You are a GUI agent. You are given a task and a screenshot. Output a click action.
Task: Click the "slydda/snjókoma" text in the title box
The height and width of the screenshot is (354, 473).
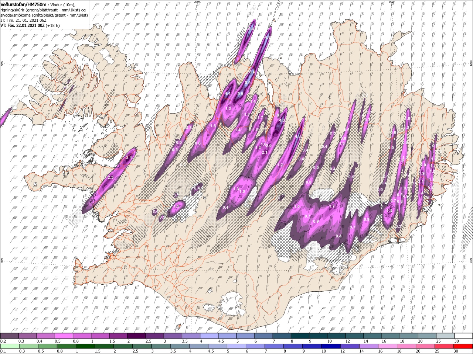(x=15, y=15)
